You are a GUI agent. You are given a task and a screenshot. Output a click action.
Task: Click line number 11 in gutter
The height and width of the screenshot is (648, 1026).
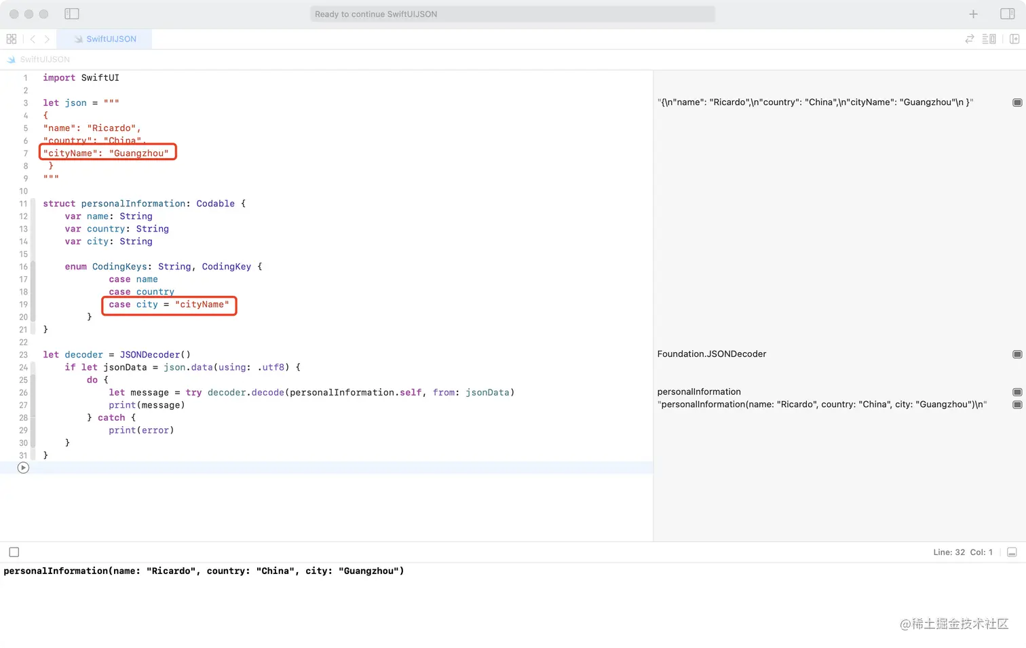23,204
